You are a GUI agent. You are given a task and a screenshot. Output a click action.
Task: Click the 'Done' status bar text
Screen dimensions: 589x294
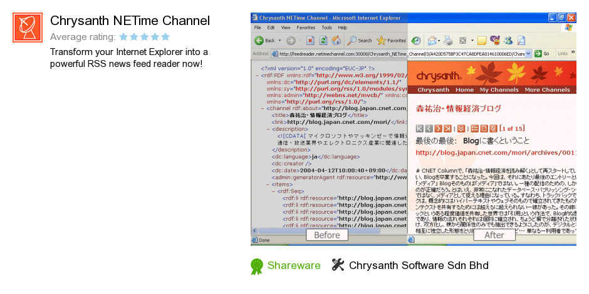point(264,240)
